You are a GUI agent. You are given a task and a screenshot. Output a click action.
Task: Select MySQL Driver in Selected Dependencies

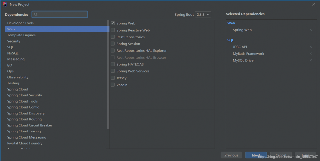point(244,60)
